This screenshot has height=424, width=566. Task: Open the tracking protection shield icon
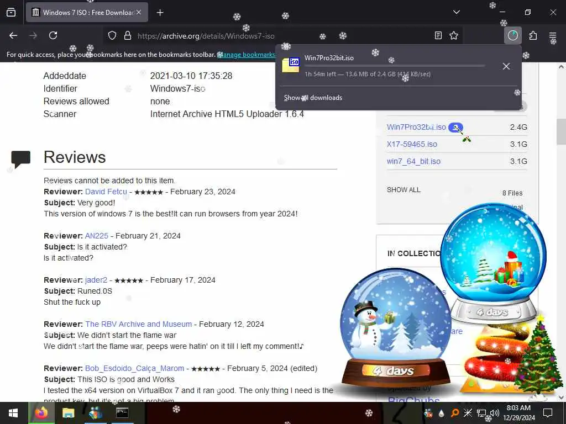[112, 36]
